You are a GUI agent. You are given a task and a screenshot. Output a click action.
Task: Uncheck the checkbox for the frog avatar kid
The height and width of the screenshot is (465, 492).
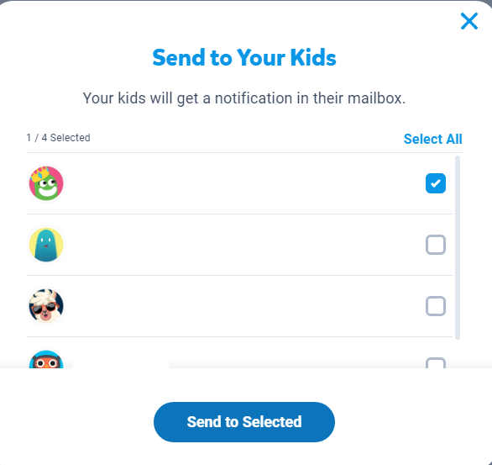click(436, 183)
